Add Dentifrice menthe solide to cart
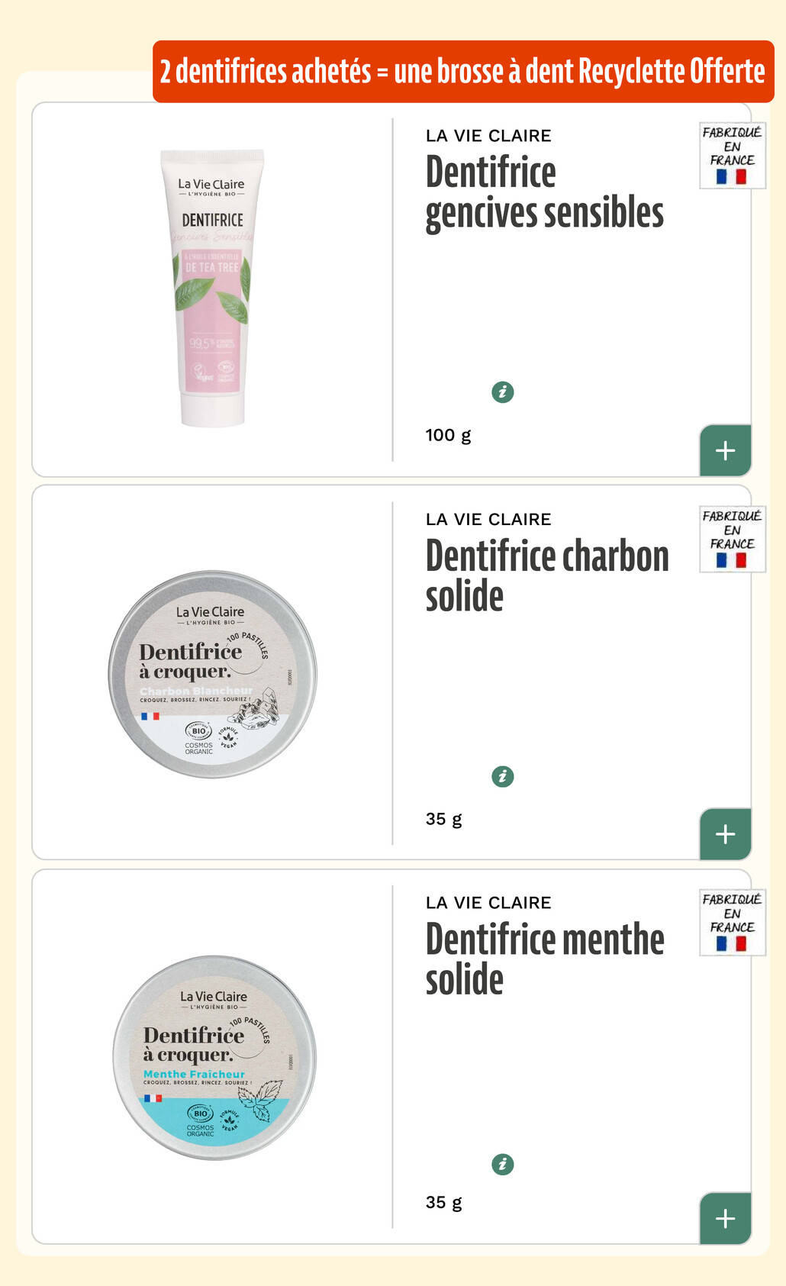The image size is (786, 1286). (x=725, y=1218)
